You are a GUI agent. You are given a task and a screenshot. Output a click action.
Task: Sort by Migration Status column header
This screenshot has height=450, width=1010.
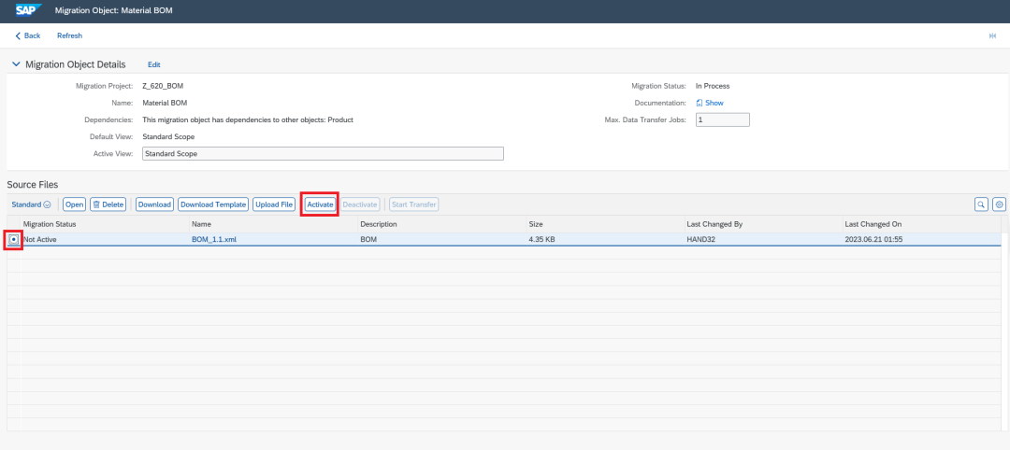(105, 224)
